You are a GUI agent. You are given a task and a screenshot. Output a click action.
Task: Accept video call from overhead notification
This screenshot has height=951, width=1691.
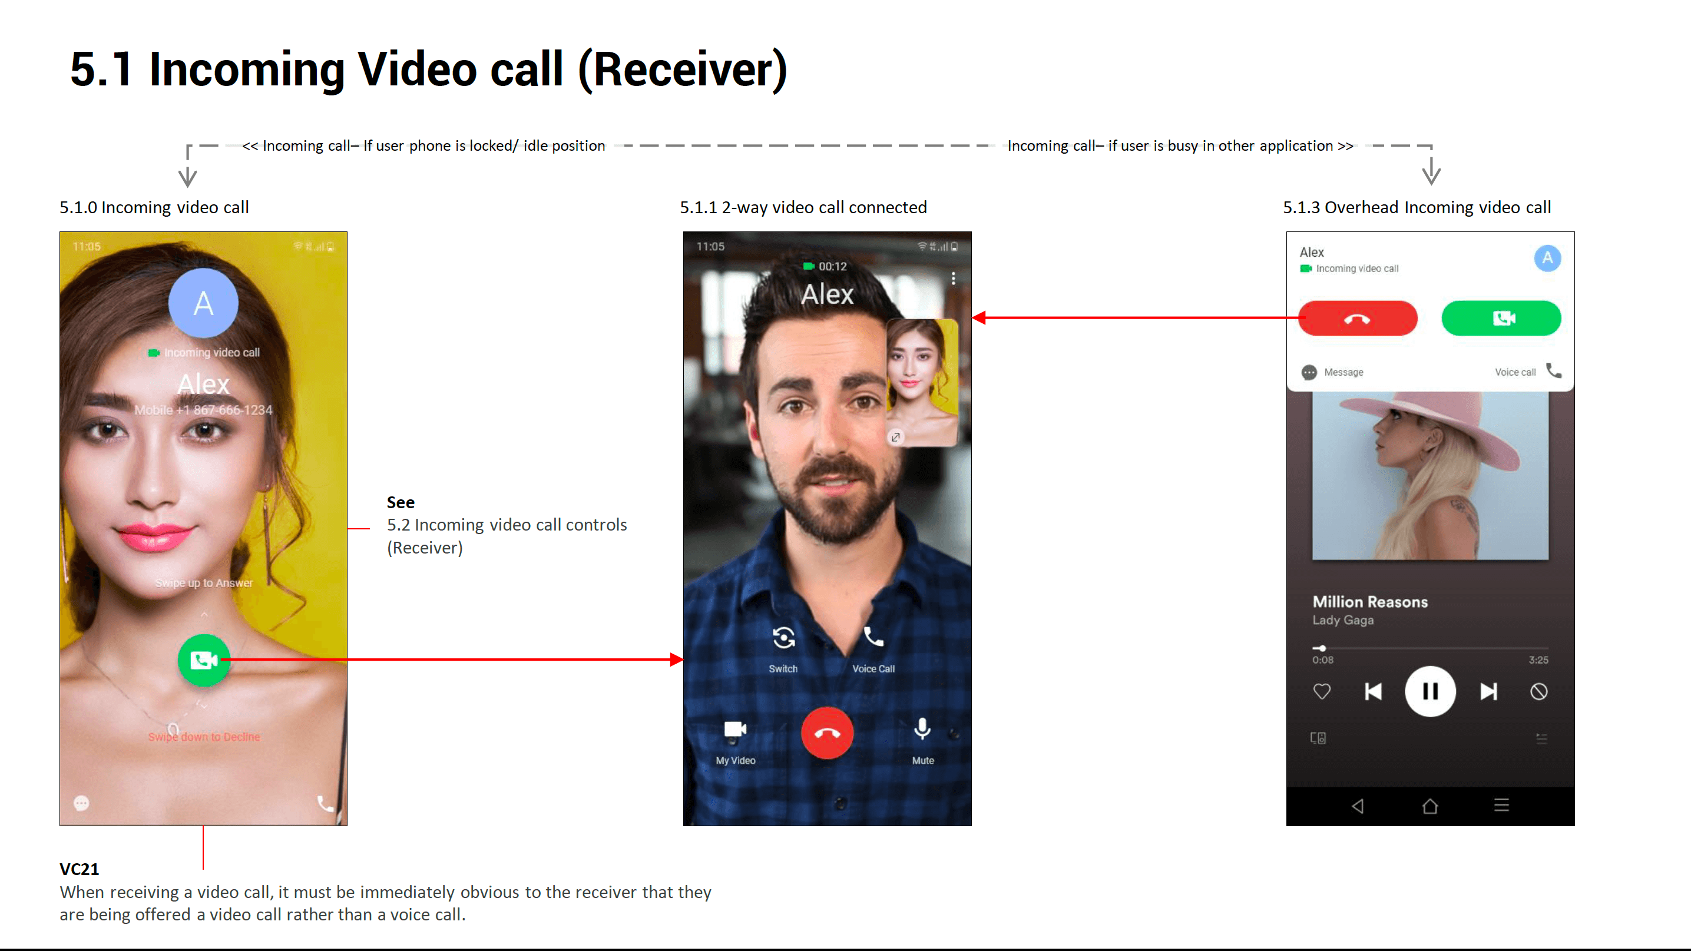tap(1501, 319)
